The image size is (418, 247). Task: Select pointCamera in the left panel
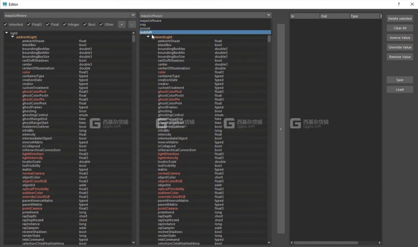click(32, 208)
